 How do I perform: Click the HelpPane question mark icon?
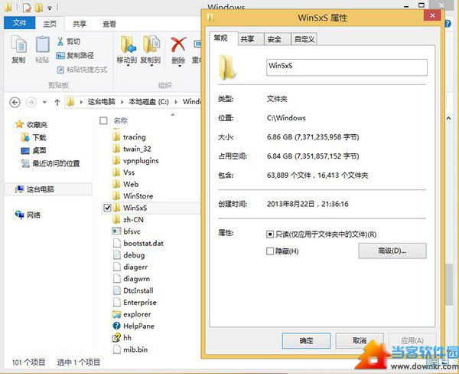coord(116,326)
